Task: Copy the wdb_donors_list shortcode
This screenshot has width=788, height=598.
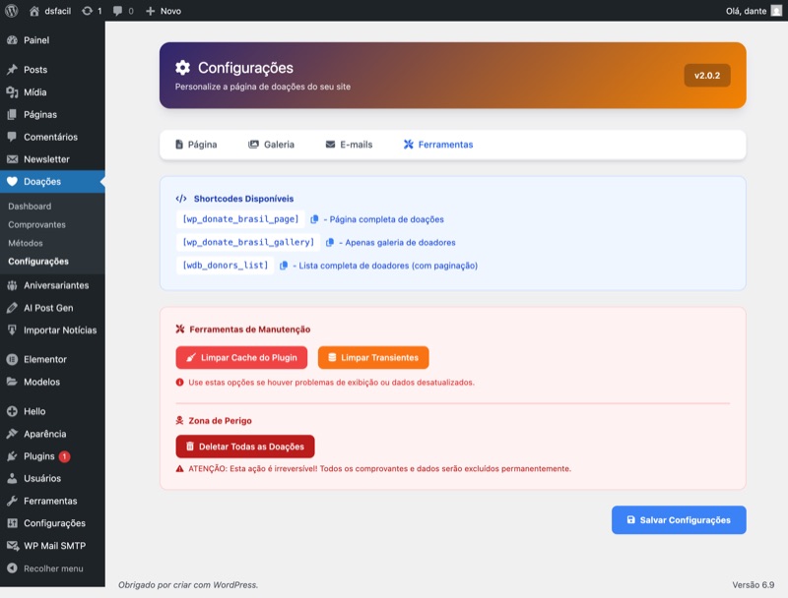Action: click(284, 266)
